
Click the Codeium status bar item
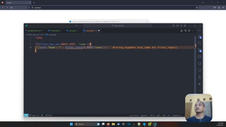coord(177,115)
